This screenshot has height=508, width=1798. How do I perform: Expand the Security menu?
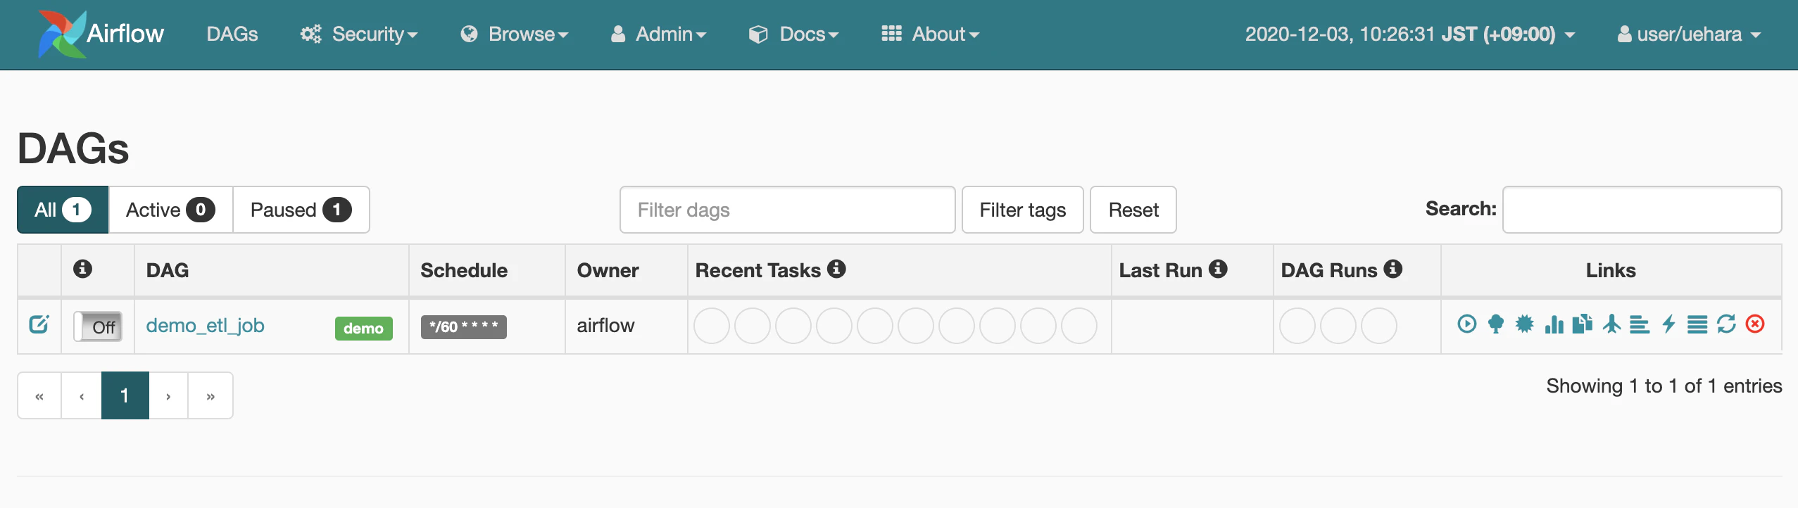pos(359,34)
